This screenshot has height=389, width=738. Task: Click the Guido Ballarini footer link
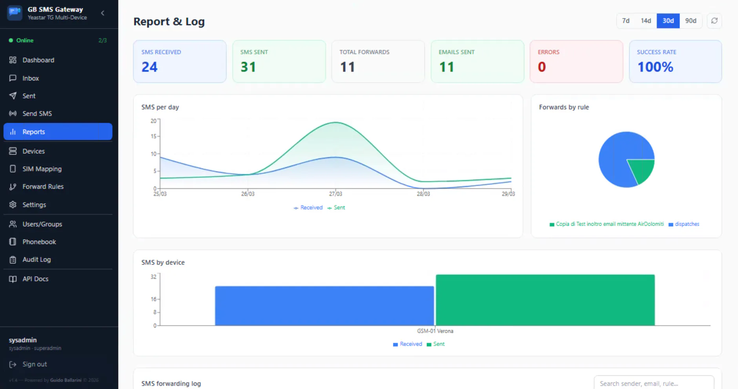tap(66, 380)
